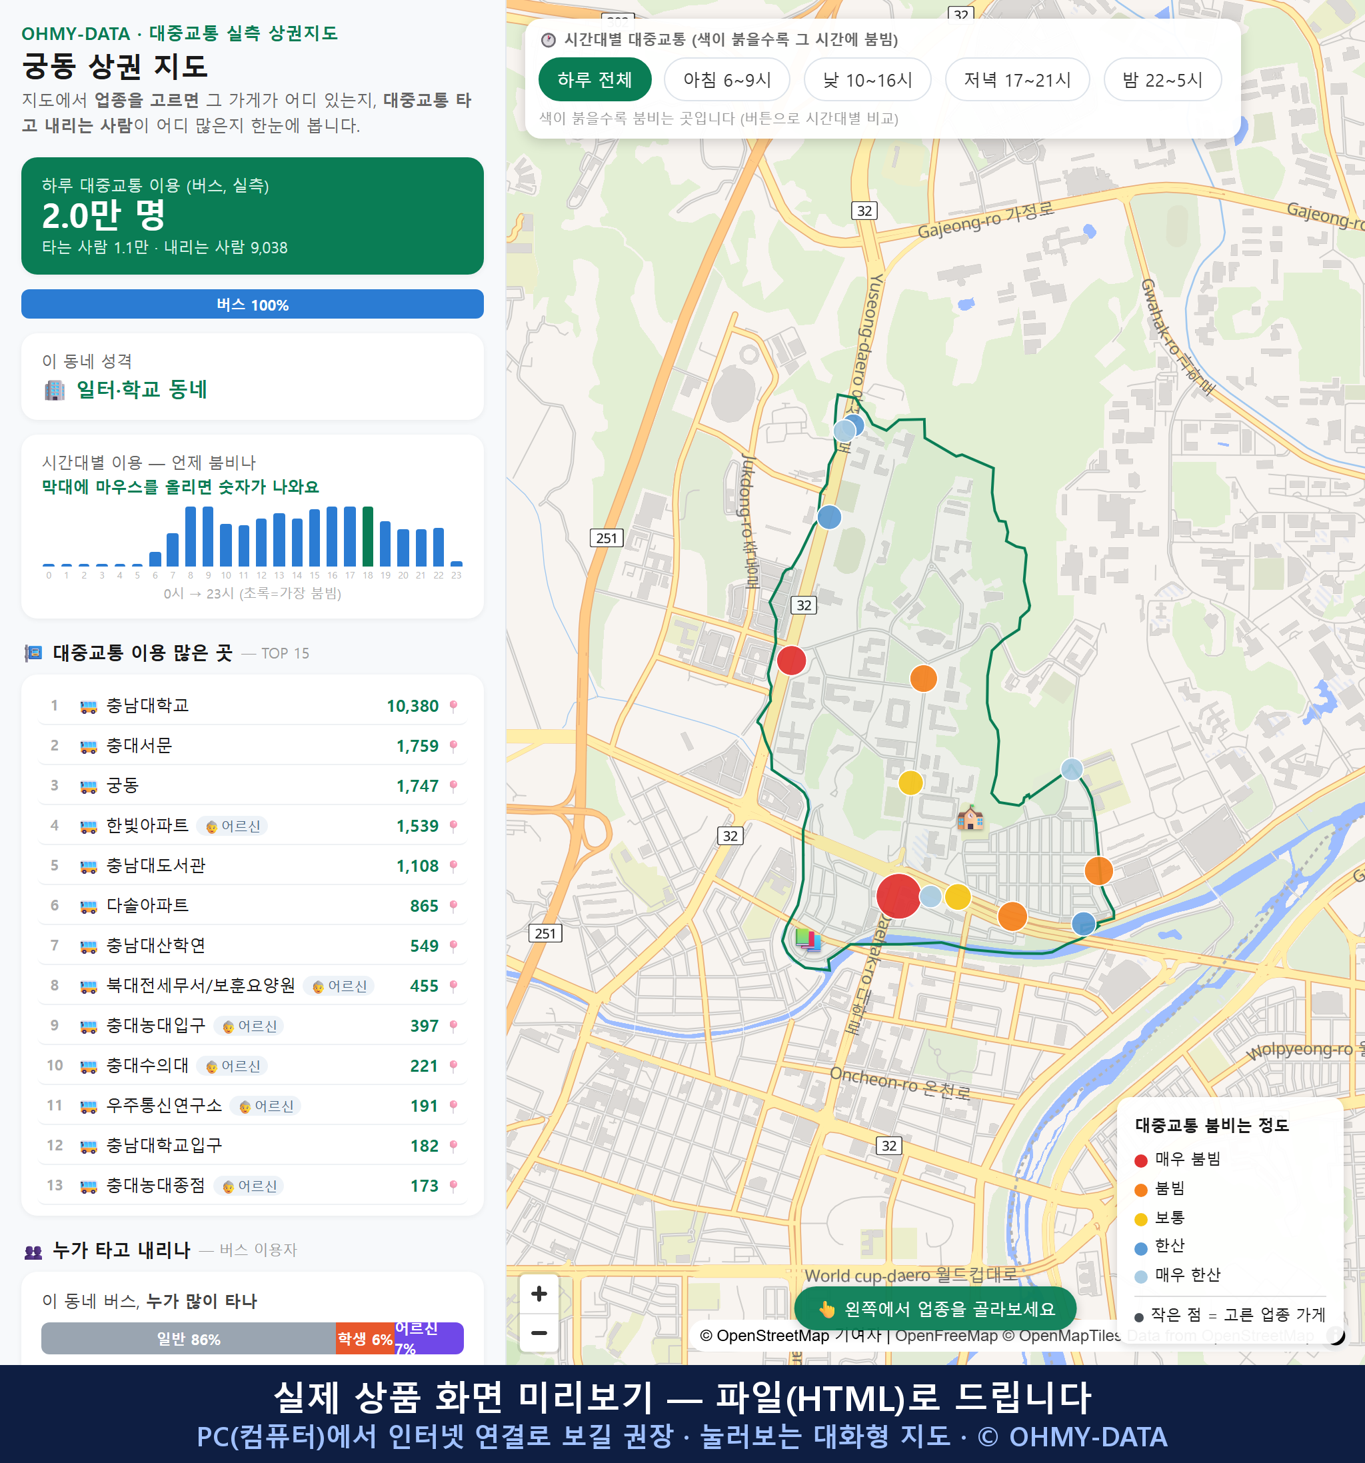Click 왼쪽에서 업종을 골라보세요 banner button
The height and width of the screenshot is (1463, 1365).
point(935,1308)
